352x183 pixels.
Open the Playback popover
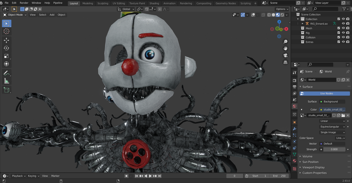pos(18,176)
